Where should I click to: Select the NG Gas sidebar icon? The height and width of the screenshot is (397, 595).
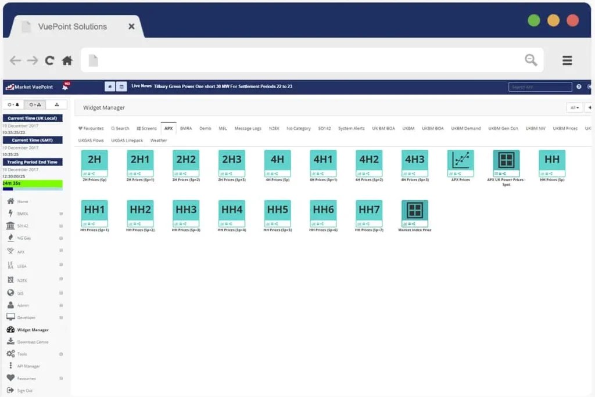[10, 238]
